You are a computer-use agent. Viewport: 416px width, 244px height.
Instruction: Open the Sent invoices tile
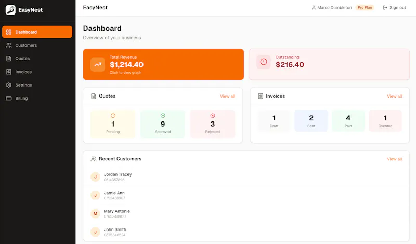[311, 121]
